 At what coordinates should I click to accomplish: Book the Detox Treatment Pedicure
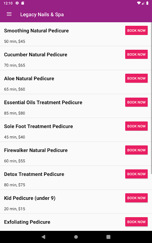136,174
